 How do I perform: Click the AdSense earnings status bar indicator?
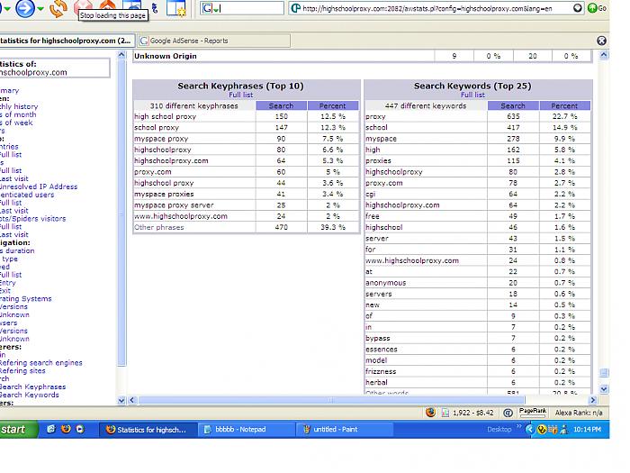pos(466,412)
